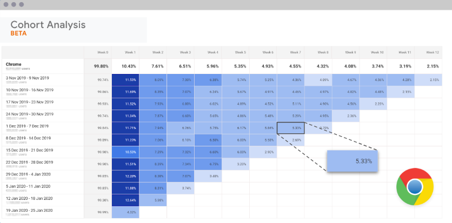The width and height of the screenshot is (452, 223).
Task: Click the highlighted 5.33% cell in table
Action: [290, 128]
